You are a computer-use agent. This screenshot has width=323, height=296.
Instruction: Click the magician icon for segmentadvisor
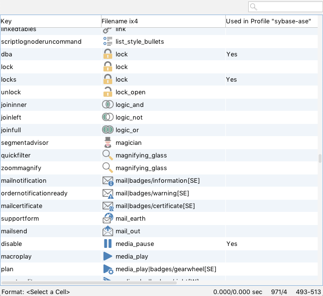tap(107, 143)
